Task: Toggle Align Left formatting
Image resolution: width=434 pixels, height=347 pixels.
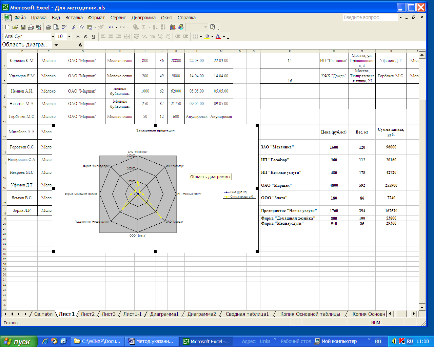Action: 103,36
